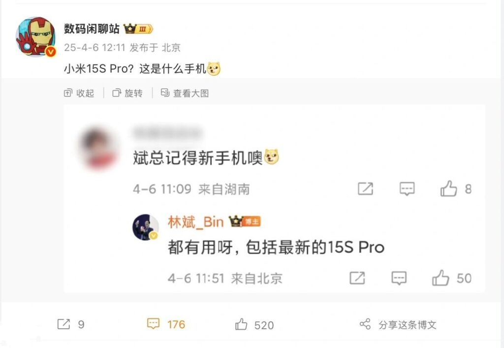This screenshot has width=504, height=348.
Task: Repost the post showing 9 reposts
Action: [71, 324]
